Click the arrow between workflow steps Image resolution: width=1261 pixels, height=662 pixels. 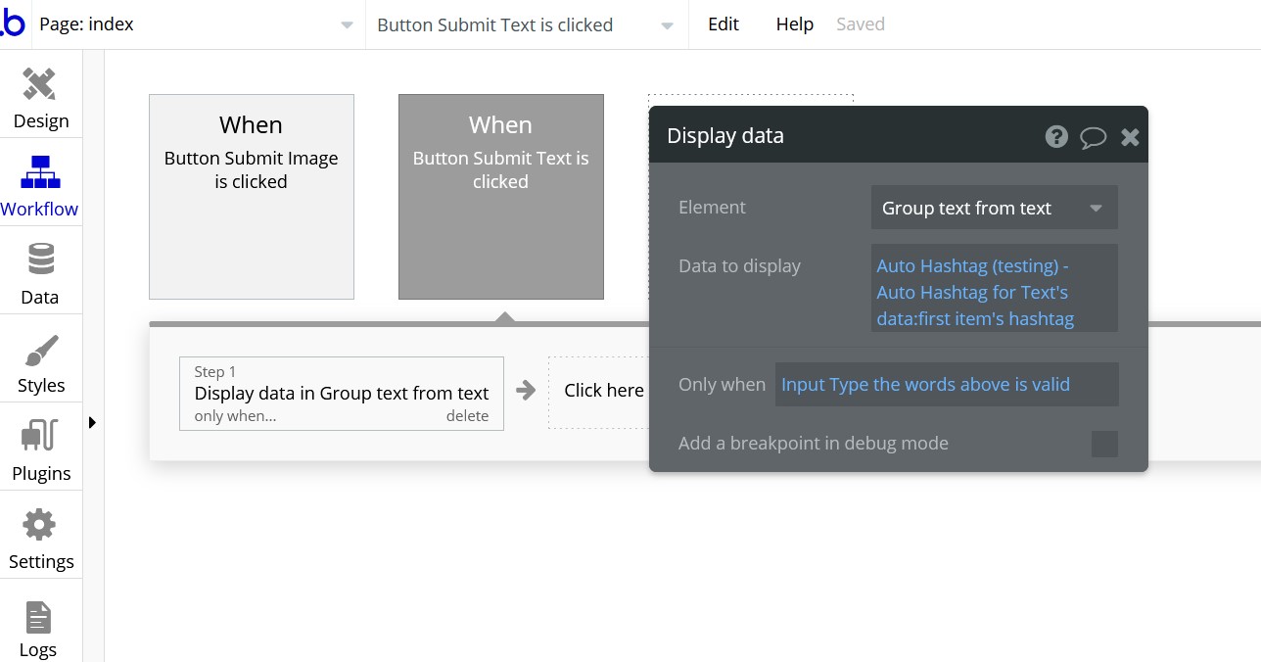tap(526, 391)
